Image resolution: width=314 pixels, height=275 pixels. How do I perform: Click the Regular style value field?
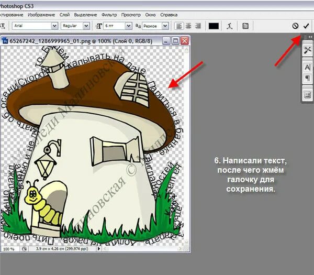[72, 26]
